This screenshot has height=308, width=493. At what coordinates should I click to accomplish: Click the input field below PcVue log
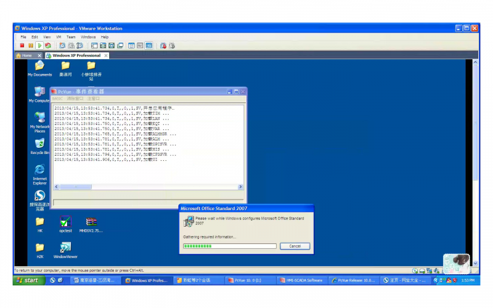[x=148, y=202]
